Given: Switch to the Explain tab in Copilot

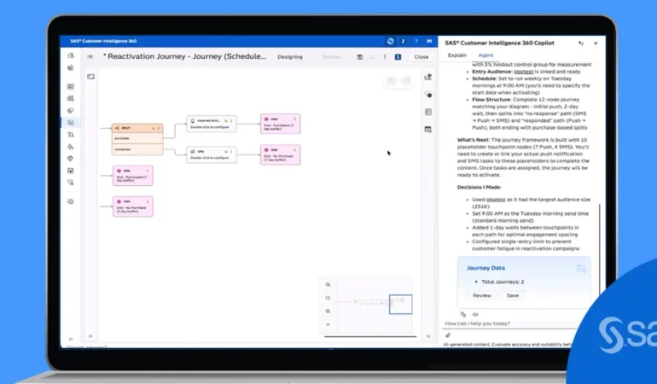Looking at the screenshot, I should [456, 55].
